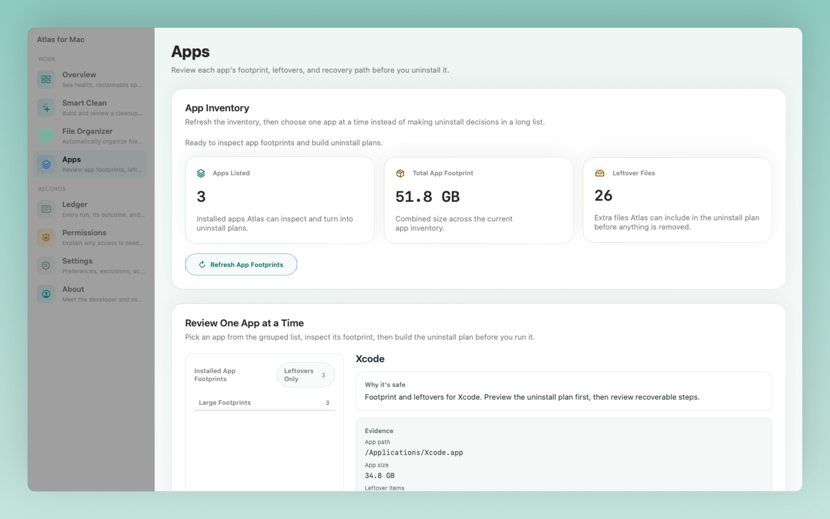
Task: Click the 34.8 GB app size
Action: [380, 475]
